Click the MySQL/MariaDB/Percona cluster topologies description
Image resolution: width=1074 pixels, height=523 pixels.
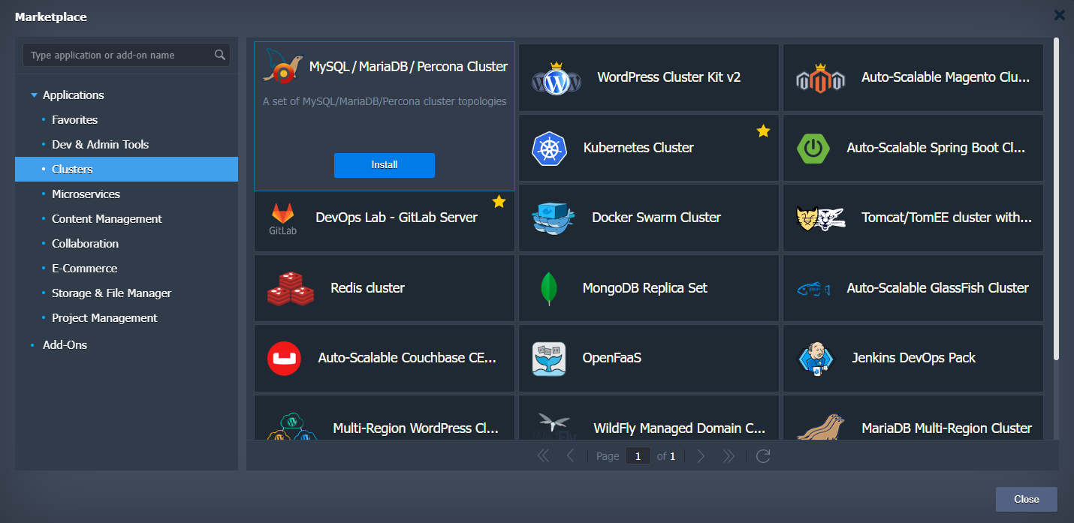pos(385,101)
